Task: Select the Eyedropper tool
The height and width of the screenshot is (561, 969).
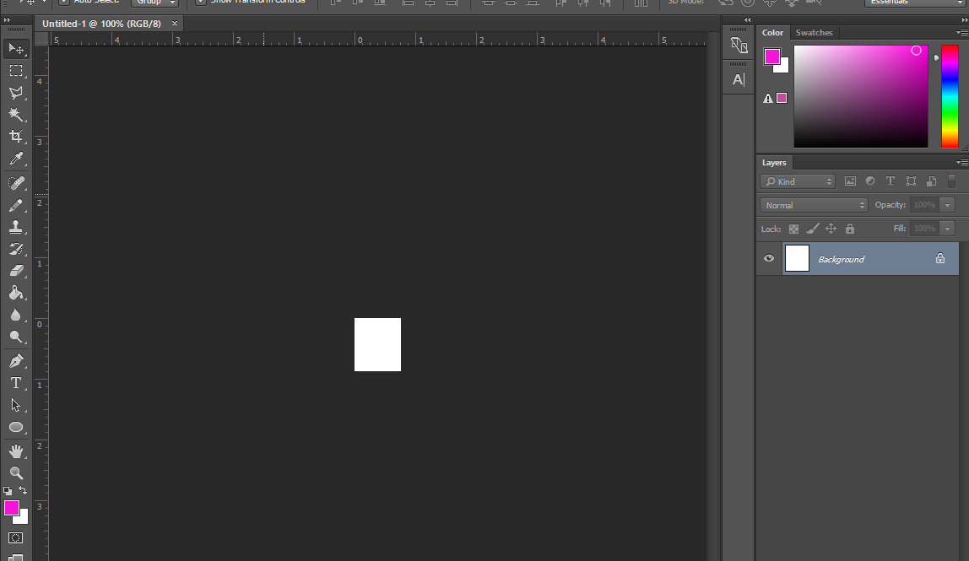Action: pos(16,158)
